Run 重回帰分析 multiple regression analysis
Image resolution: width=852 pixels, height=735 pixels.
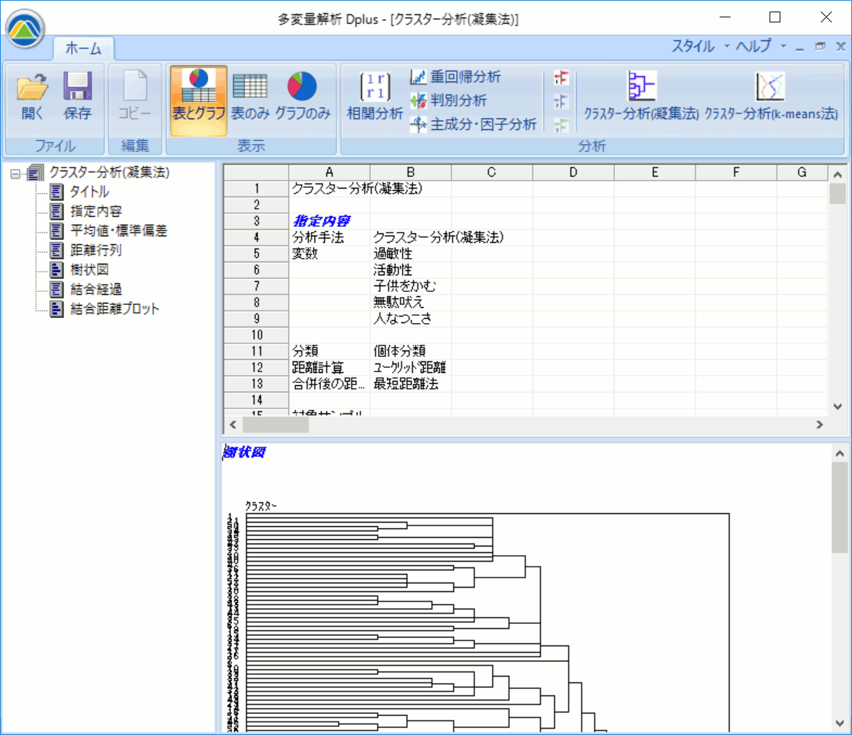point(456,77)
